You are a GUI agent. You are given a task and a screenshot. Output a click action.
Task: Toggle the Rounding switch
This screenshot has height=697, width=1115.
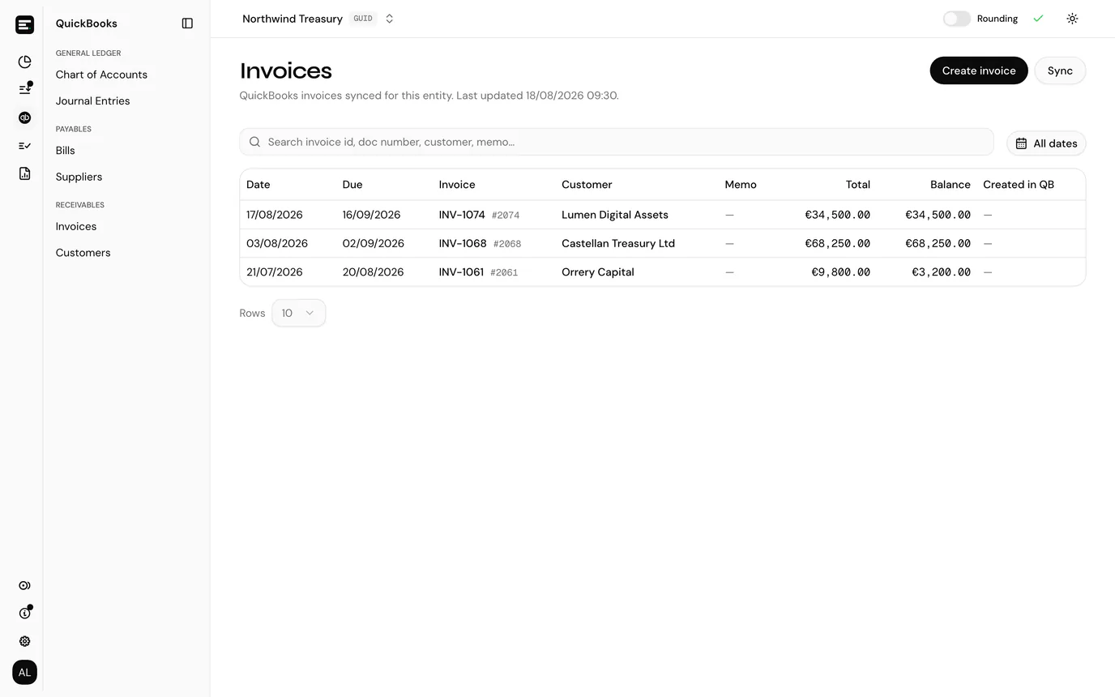pyautogui.click(x=956, y=19)
